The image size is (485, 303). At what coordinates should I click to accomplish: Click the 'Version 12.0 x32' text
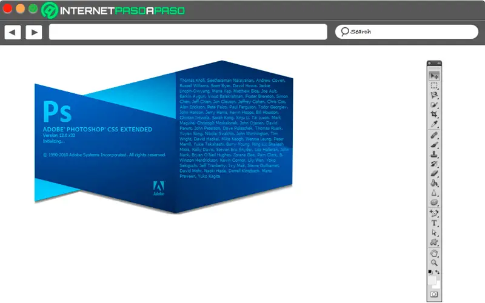coord(59,135)
